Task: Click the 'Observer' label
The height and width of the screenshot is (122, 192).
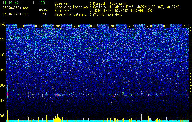Action: click(62, 3)
